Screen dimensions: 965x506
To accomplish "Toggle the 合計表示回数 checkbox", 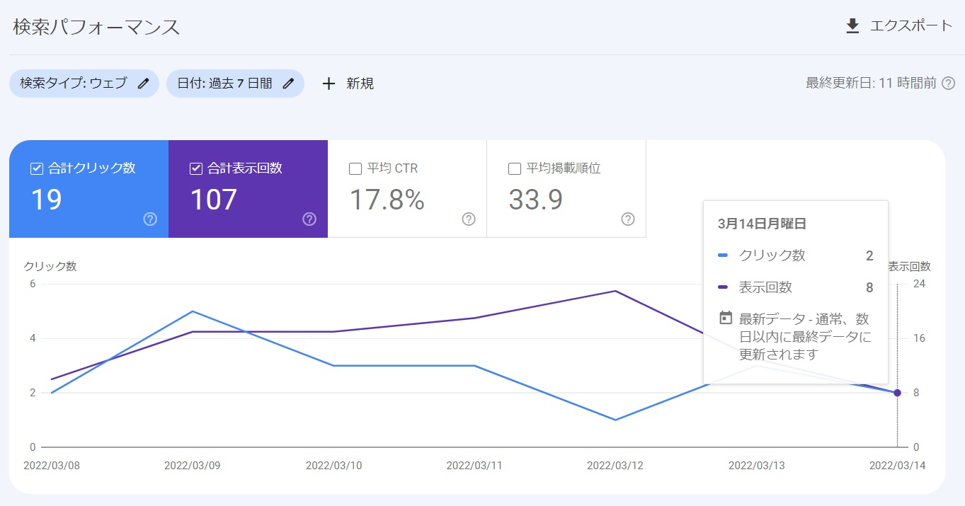I will tap(196, 168).
